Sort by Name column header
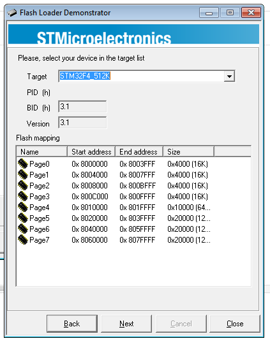The image size is (270, 341). tap(42, 151)
